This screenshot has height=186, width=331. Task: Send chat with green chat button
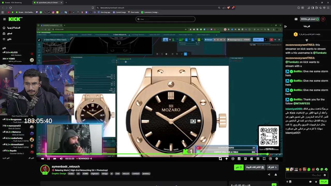(x=324, y=182)
